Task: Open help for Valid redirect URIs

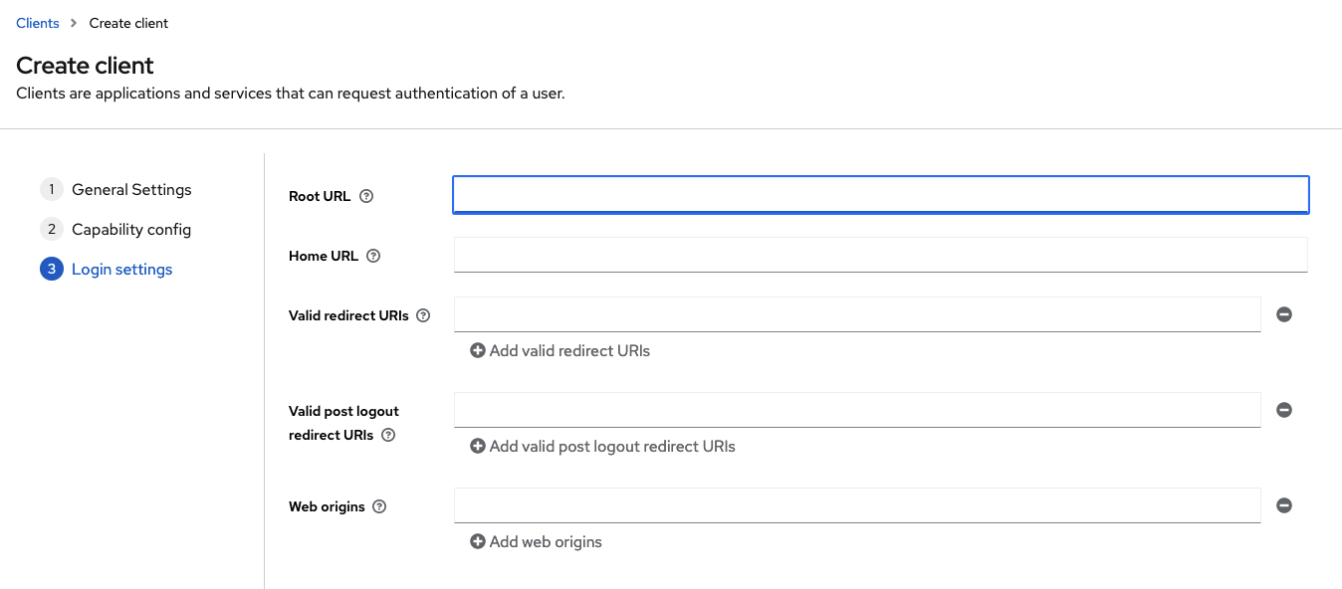Action: (423, 315)
